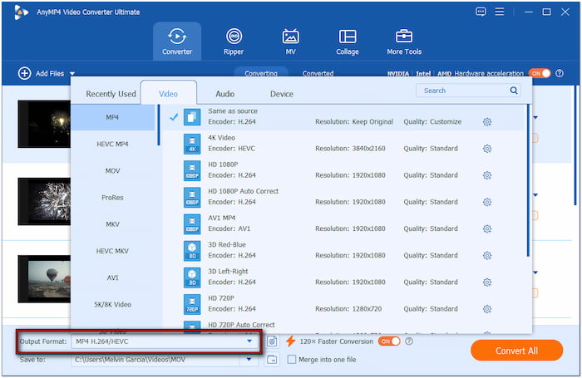Open More Tools toolbox

coord(404,42)
